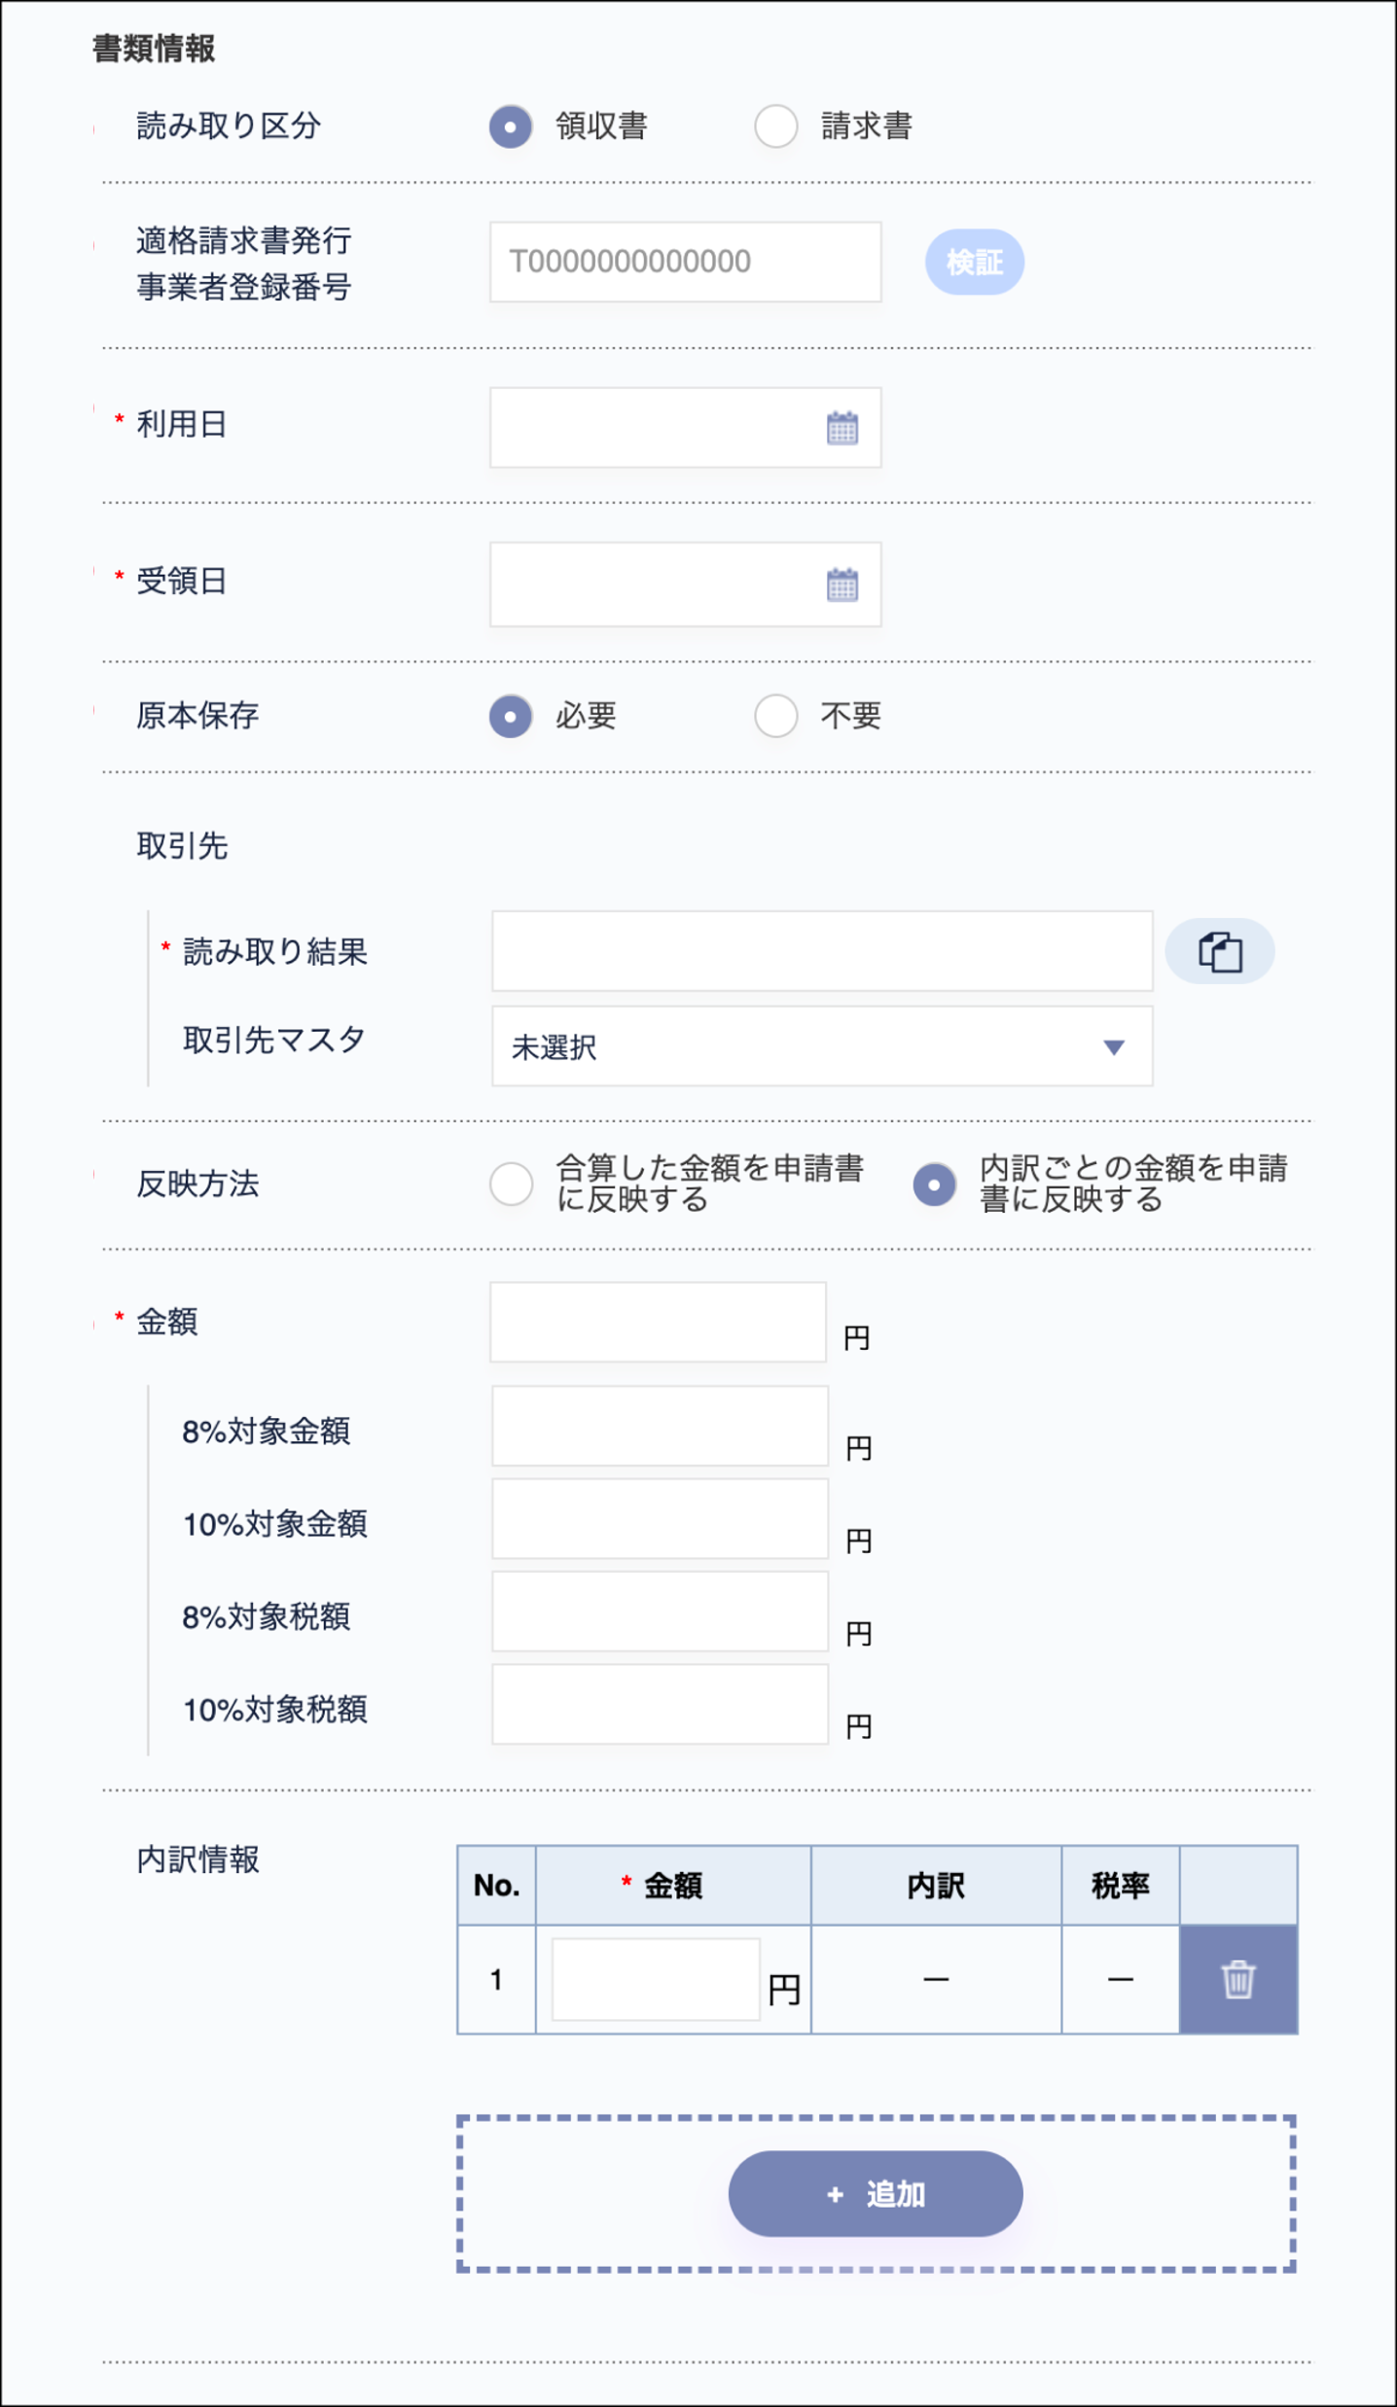Open the calendar picker for 受領日

tap(842, 584)
